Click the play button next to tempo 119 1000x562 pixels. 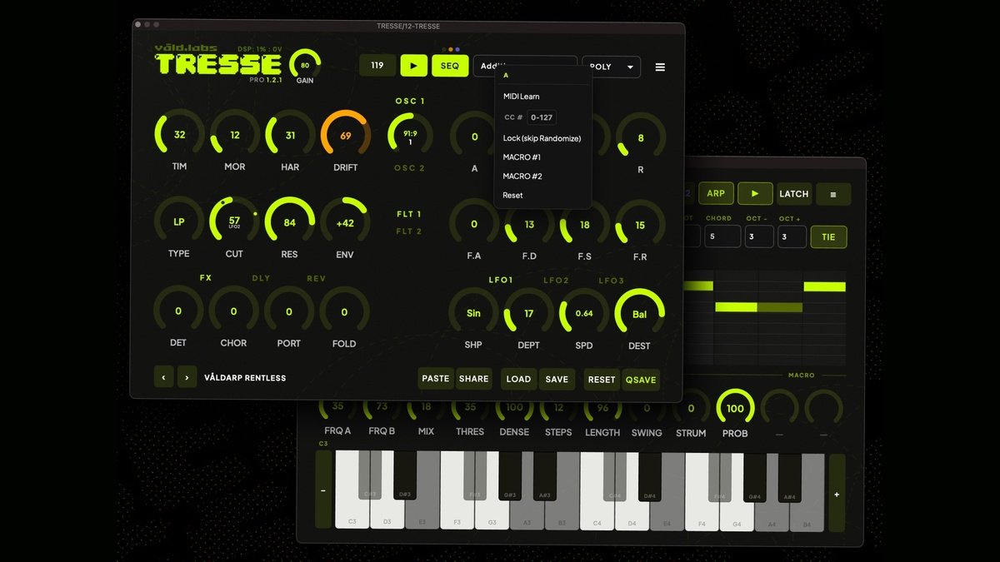point(413,66)
